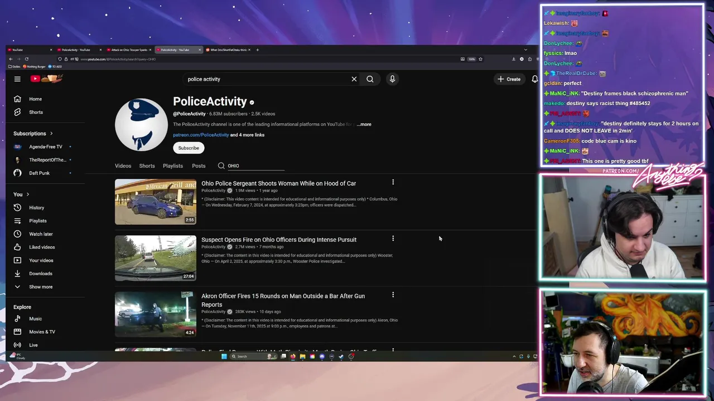Switch to the Posts tab
The width and height of the screenshot is (714, 401).
[x=199, y=166]
